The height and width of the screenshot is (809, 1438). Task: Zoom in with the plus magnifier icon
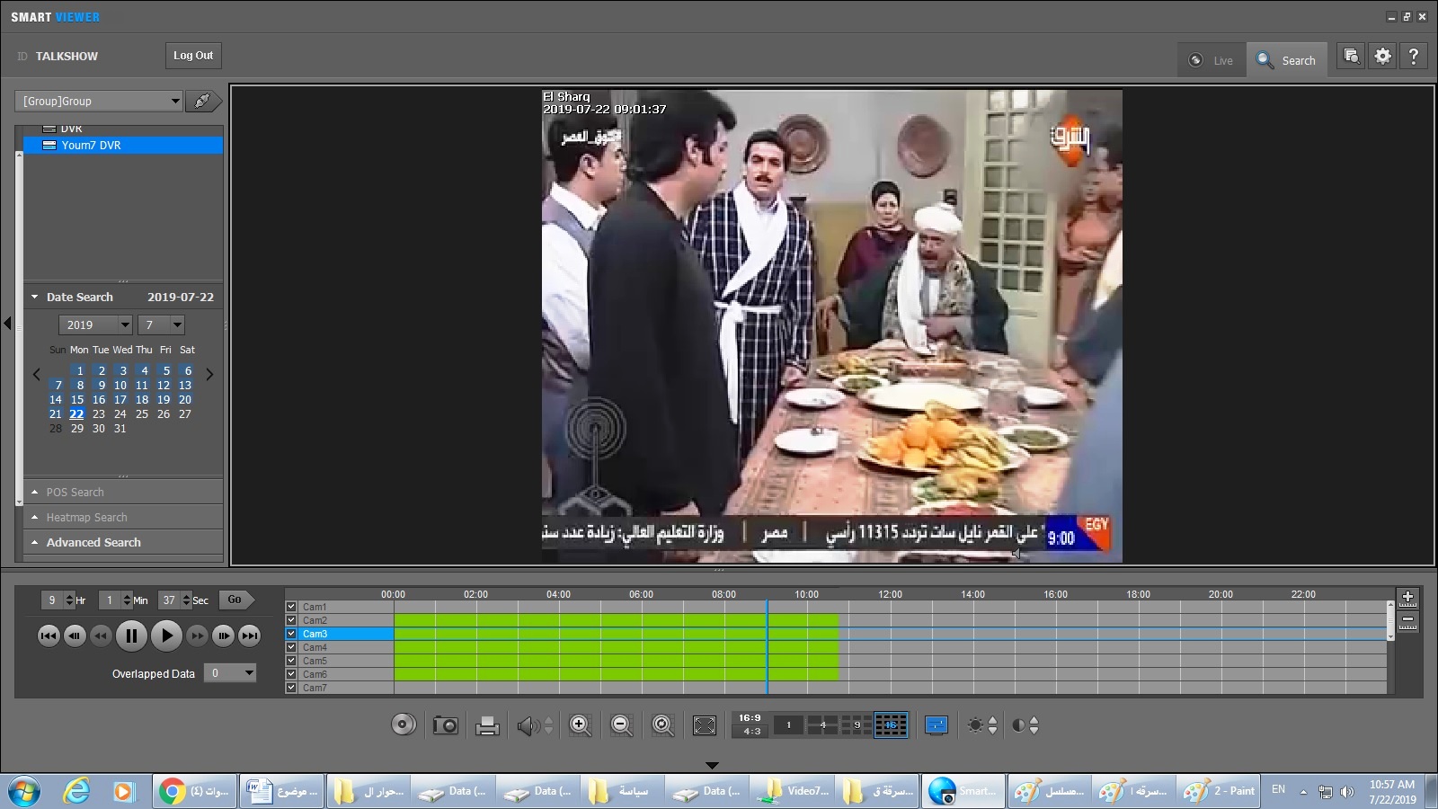tap(580, 725)
